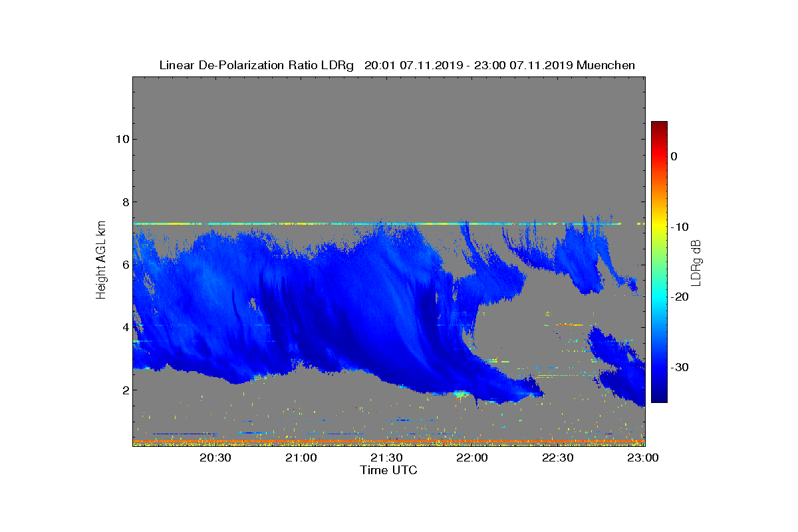Click the 'Height AGL km' axis label

(101, 261)
